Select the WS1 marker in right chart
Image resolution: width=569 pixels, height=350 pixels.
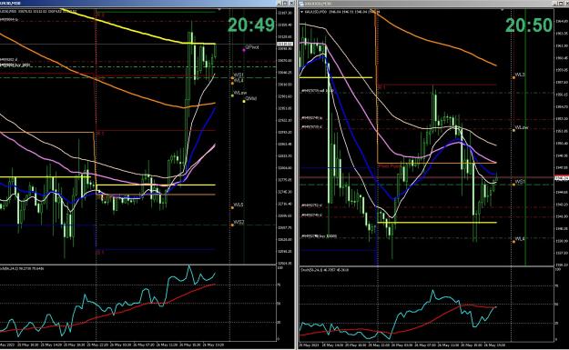[x=513, y=185]
